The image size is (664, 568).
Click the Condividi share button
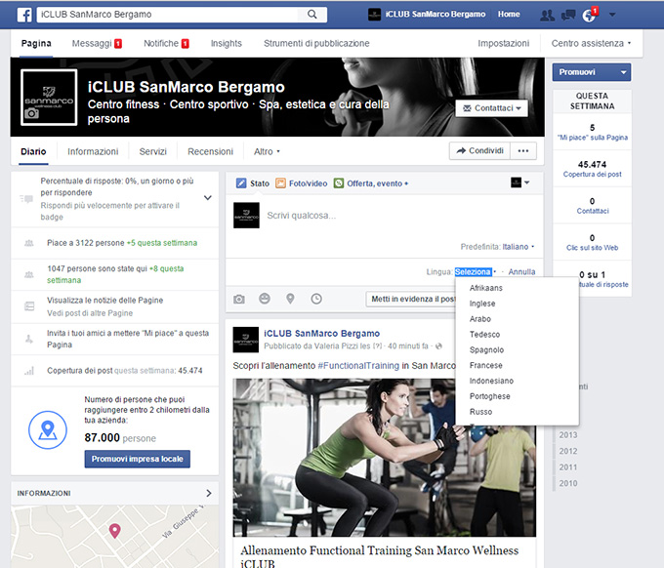[479, 150]
